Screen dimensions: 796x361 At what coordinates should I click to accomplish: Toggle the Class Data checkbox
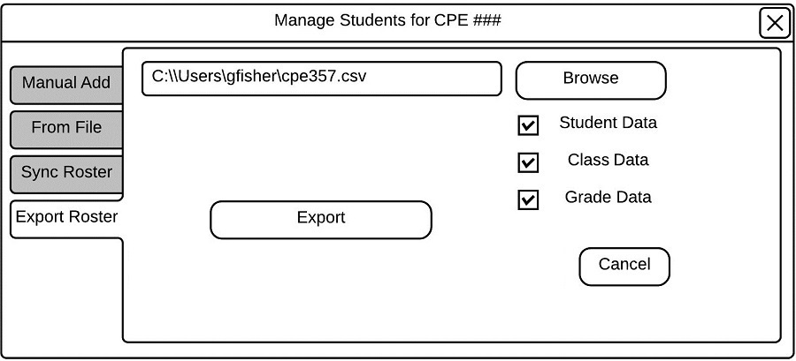[x=528, y=162]
